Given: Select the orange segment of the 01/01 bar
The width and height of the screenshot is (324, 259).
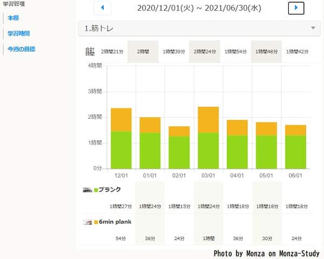Looking at the screenshot, I should tap(150, 125).
